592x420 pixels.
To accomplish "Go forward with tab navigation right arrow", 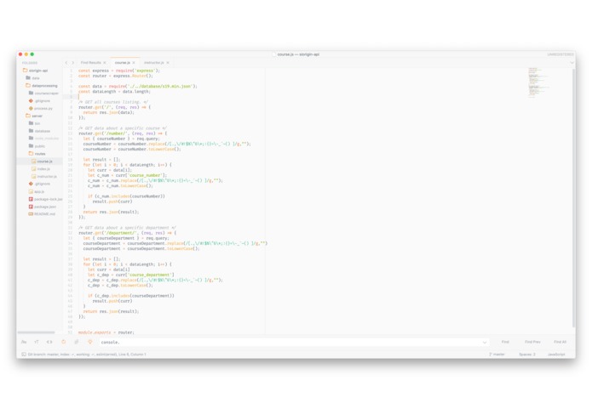I will pyautogui.click(x=73, y=63).
